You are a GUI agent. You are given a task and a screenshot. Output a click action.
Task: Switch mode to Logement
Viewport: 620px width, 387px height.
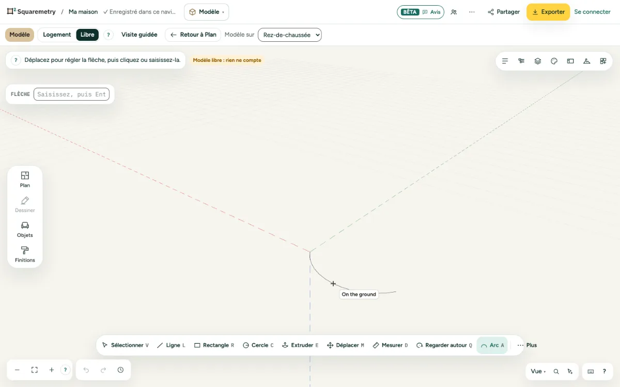point(57,35)
